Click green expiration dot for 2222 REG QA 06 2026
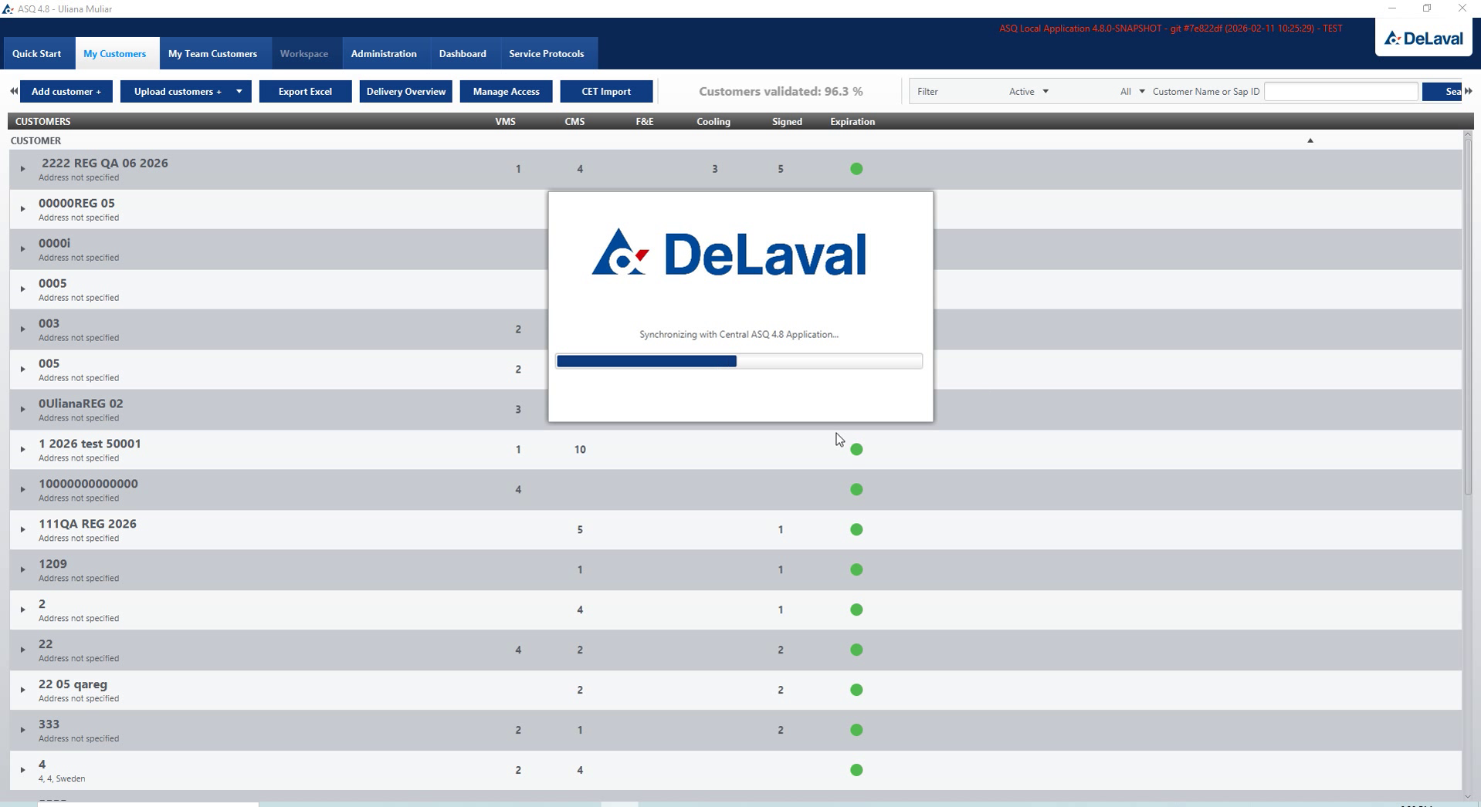The height and width of the screenshot is (807, 1481). [856, 169]
